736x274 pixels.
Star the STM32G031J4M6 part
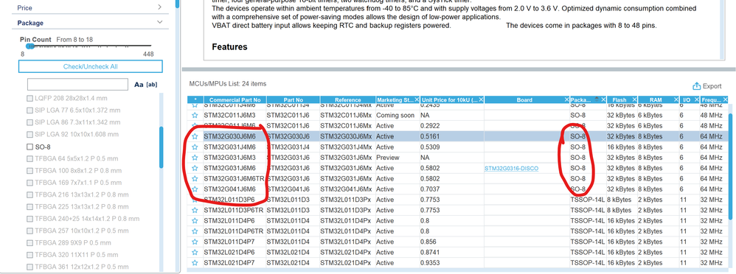coord(195,147)
